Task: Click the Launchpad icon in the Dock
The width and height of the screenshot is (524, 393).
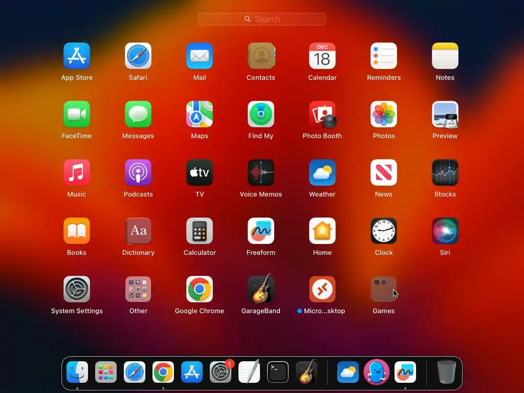Action: click(x=106, y=372)
